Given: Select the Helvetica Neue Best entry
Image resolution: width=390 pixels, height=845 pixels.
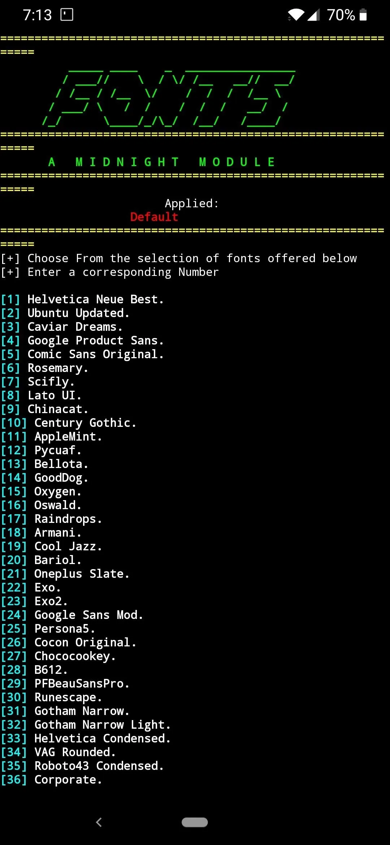Looking at the screenshot, I should 82,299.
